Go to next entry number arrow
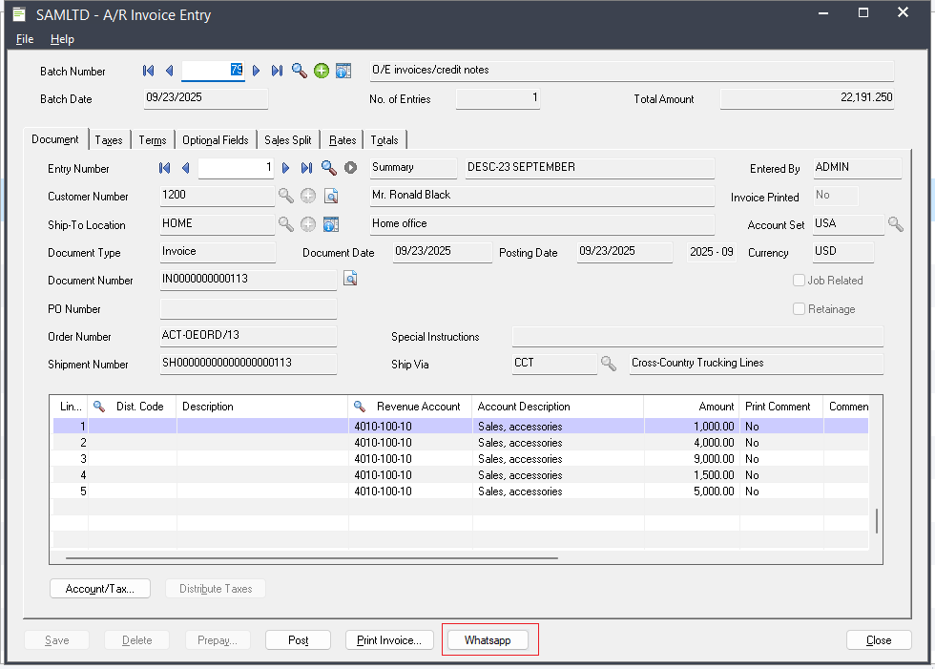 pyautogui.click(x=285, y=168)
